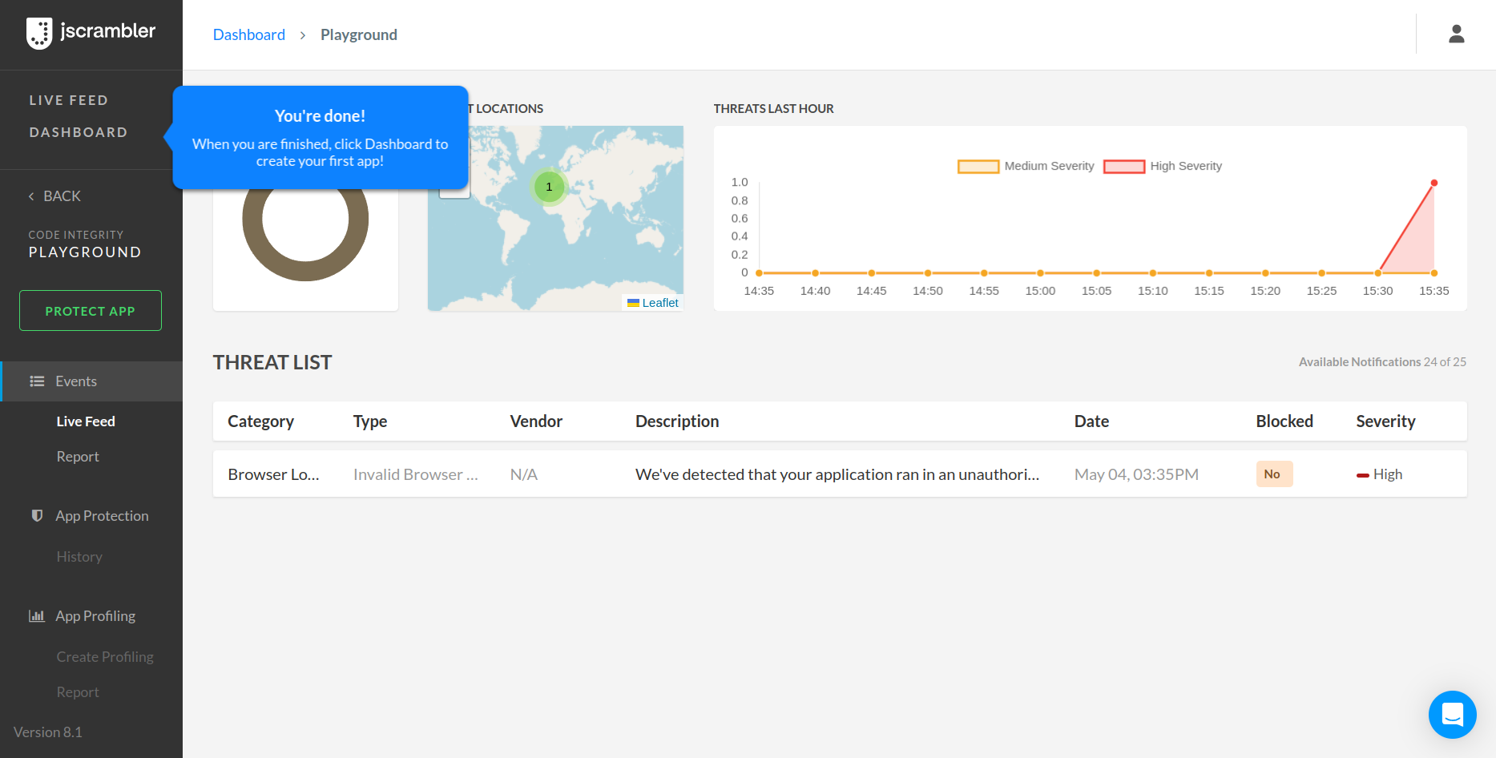Image resolution: width=1496 pixels, height=758 pixels.
Task: Open the App Profiling section
Action: [95, 616]
